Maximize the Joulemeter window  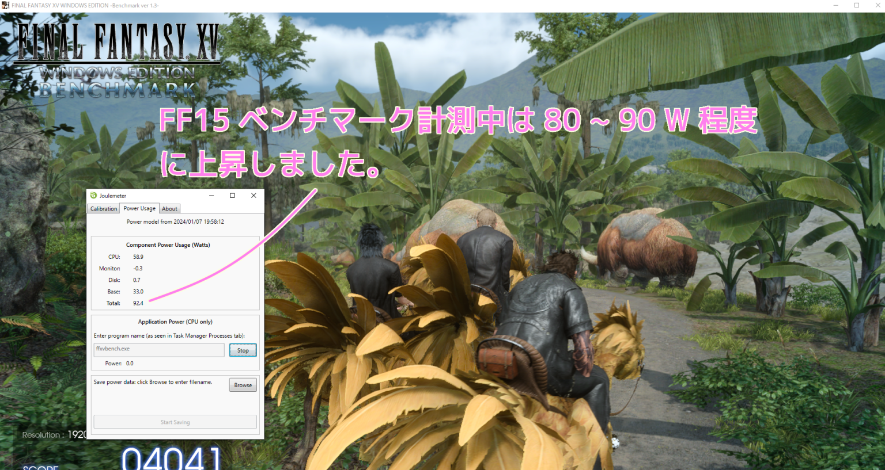232,196
